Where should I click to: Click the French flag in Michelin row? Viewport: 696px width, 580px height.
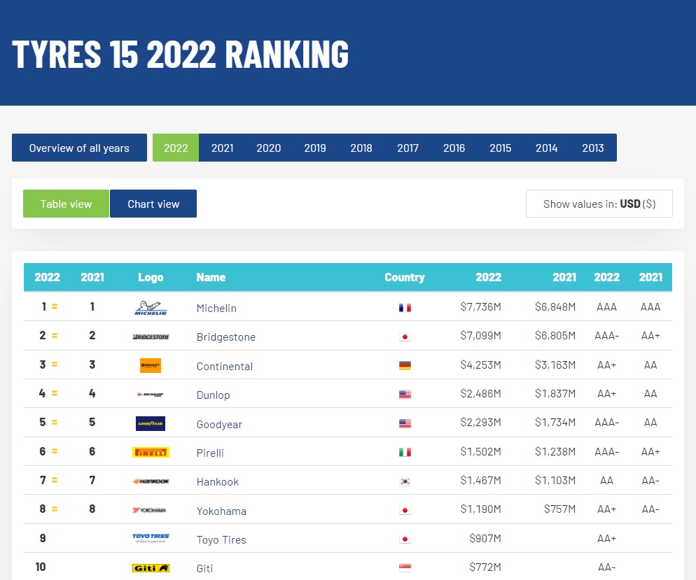(405, 307)
